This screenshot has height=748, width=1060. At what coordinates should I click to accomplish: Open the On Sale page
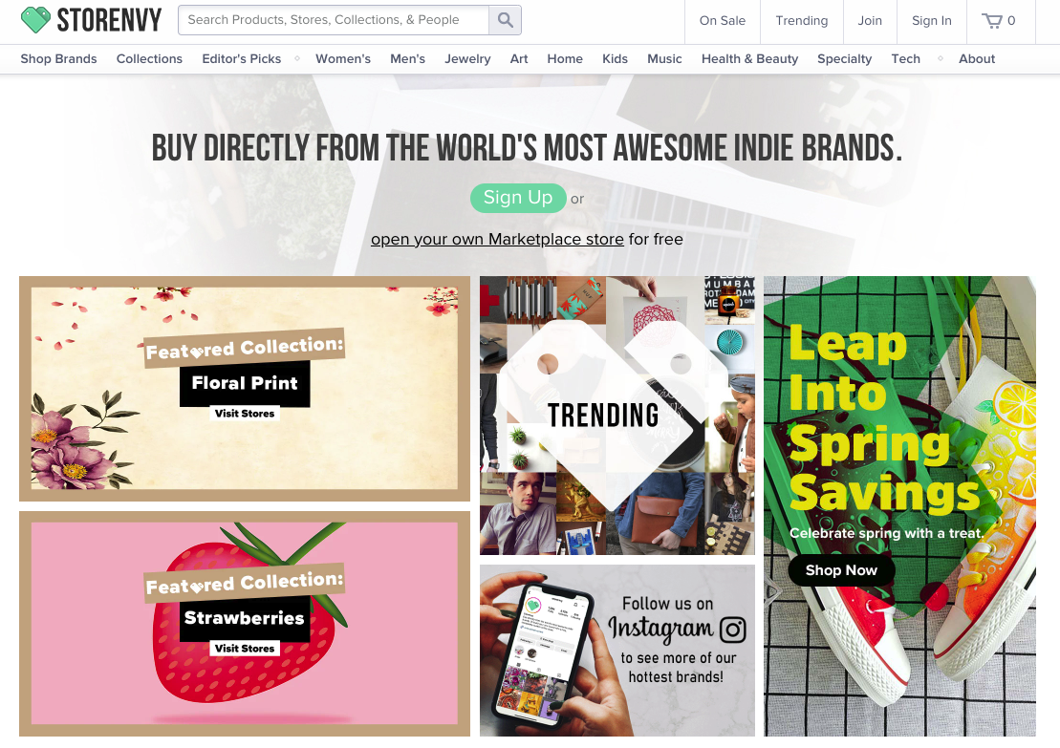[722, 20]
